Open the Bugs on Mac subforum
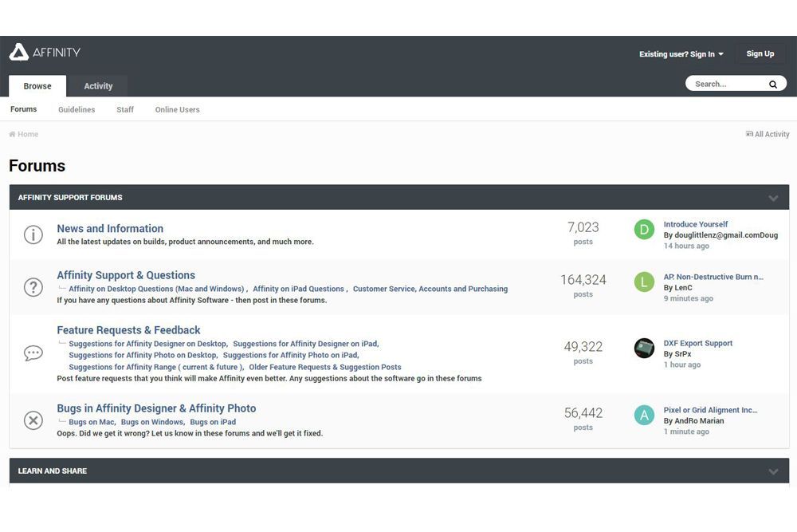This screenshot has width=797, height=532. click(x=92, y=422)
